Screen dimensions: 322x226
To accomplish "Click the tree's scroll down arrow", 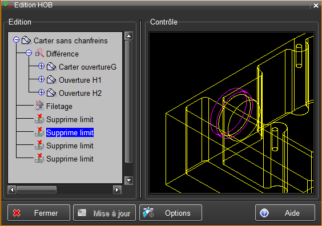I will (129, 180).
